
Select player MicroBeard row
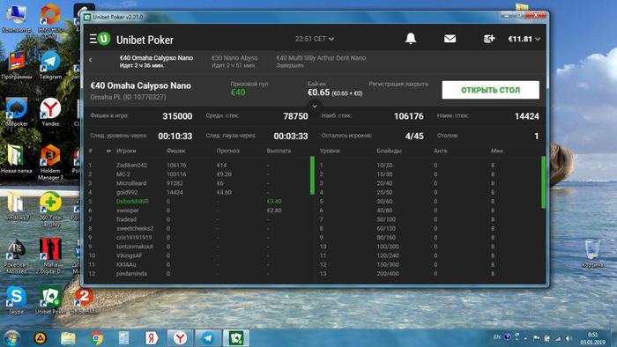pos(197,183)
